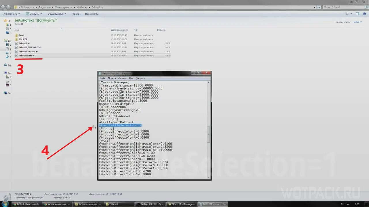Select the Fallout4Custom.ini file

28,51
